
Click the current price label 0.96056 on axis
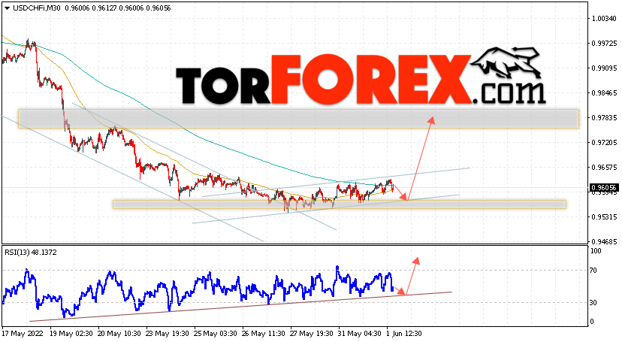click(603, 187)
